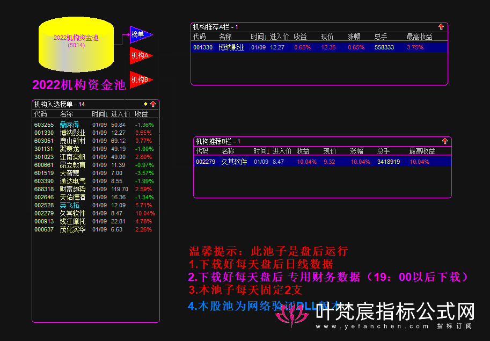Sort 机构推荐A栏 by 时间 column header
This screenshot has height=341, width=490.
tap(259, 37)
